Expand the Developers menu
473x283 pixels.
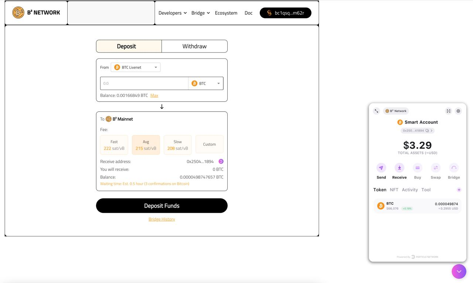click(x=172, y=13)
